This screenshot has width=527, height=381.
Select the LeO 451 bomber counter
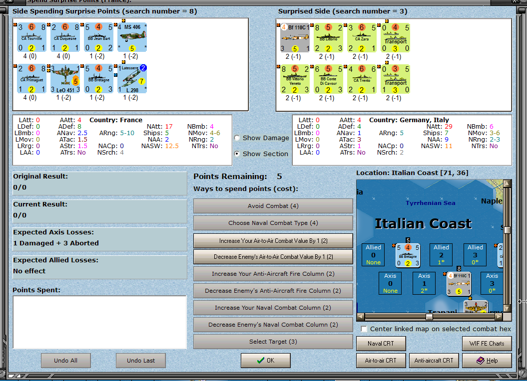(x=65, y=79)
